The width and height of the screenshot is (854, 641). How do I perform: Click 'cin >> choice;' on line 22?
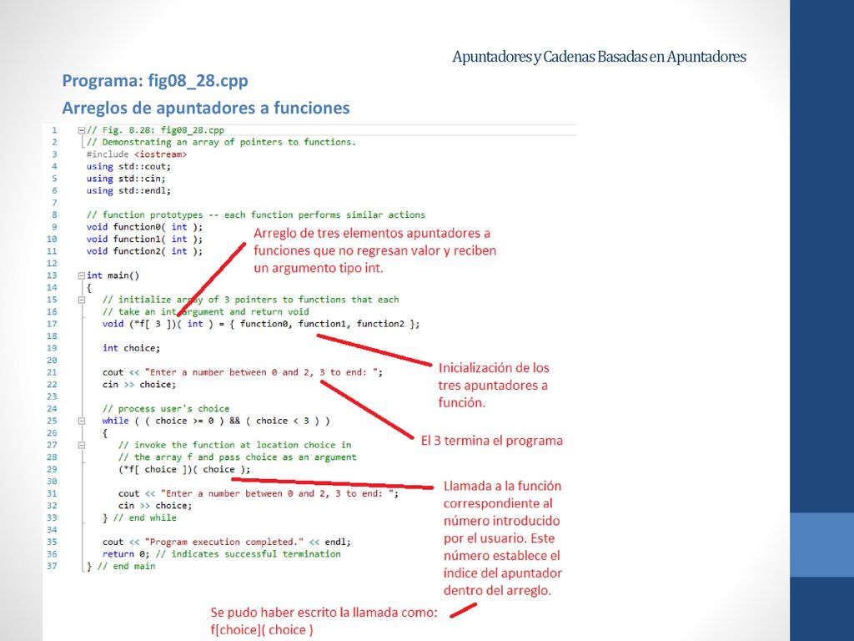point(139,385)
